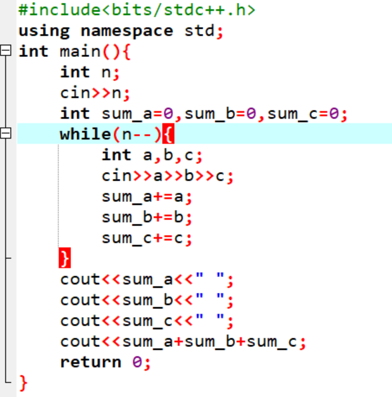This screenshot has height=397, width=392.
Task: Click the final closing brace of main
Action: coord(22,381)
